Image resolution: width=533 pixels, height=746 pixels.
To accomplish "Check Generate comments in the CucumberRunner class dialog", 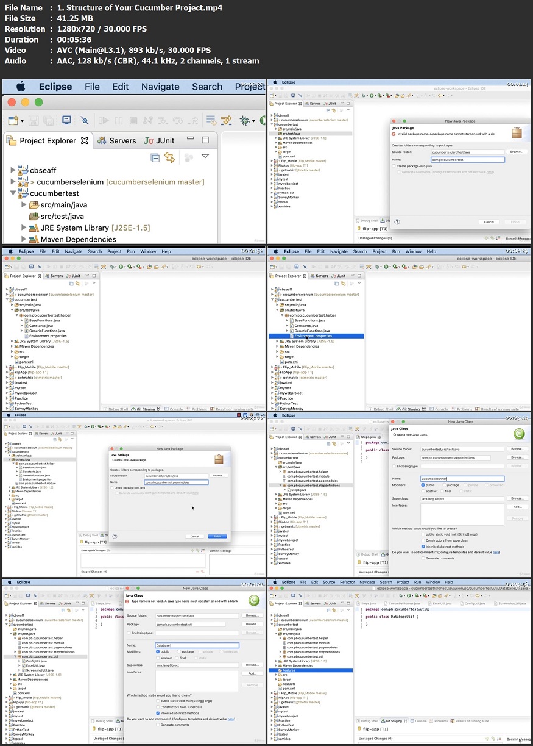I will pos(423,558).
